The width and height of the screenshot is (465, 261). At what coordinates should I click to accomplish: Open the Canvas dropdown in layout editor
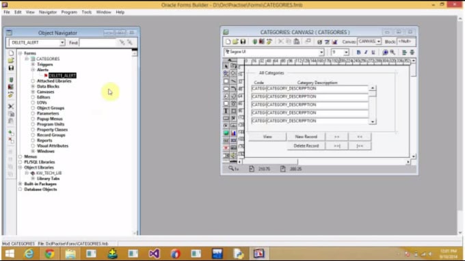379,42
